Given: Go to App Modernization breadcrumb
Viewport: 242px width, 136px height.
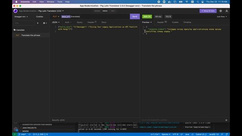Looking at the screenshot, I should pyautogui.click(x=28, y=11).
